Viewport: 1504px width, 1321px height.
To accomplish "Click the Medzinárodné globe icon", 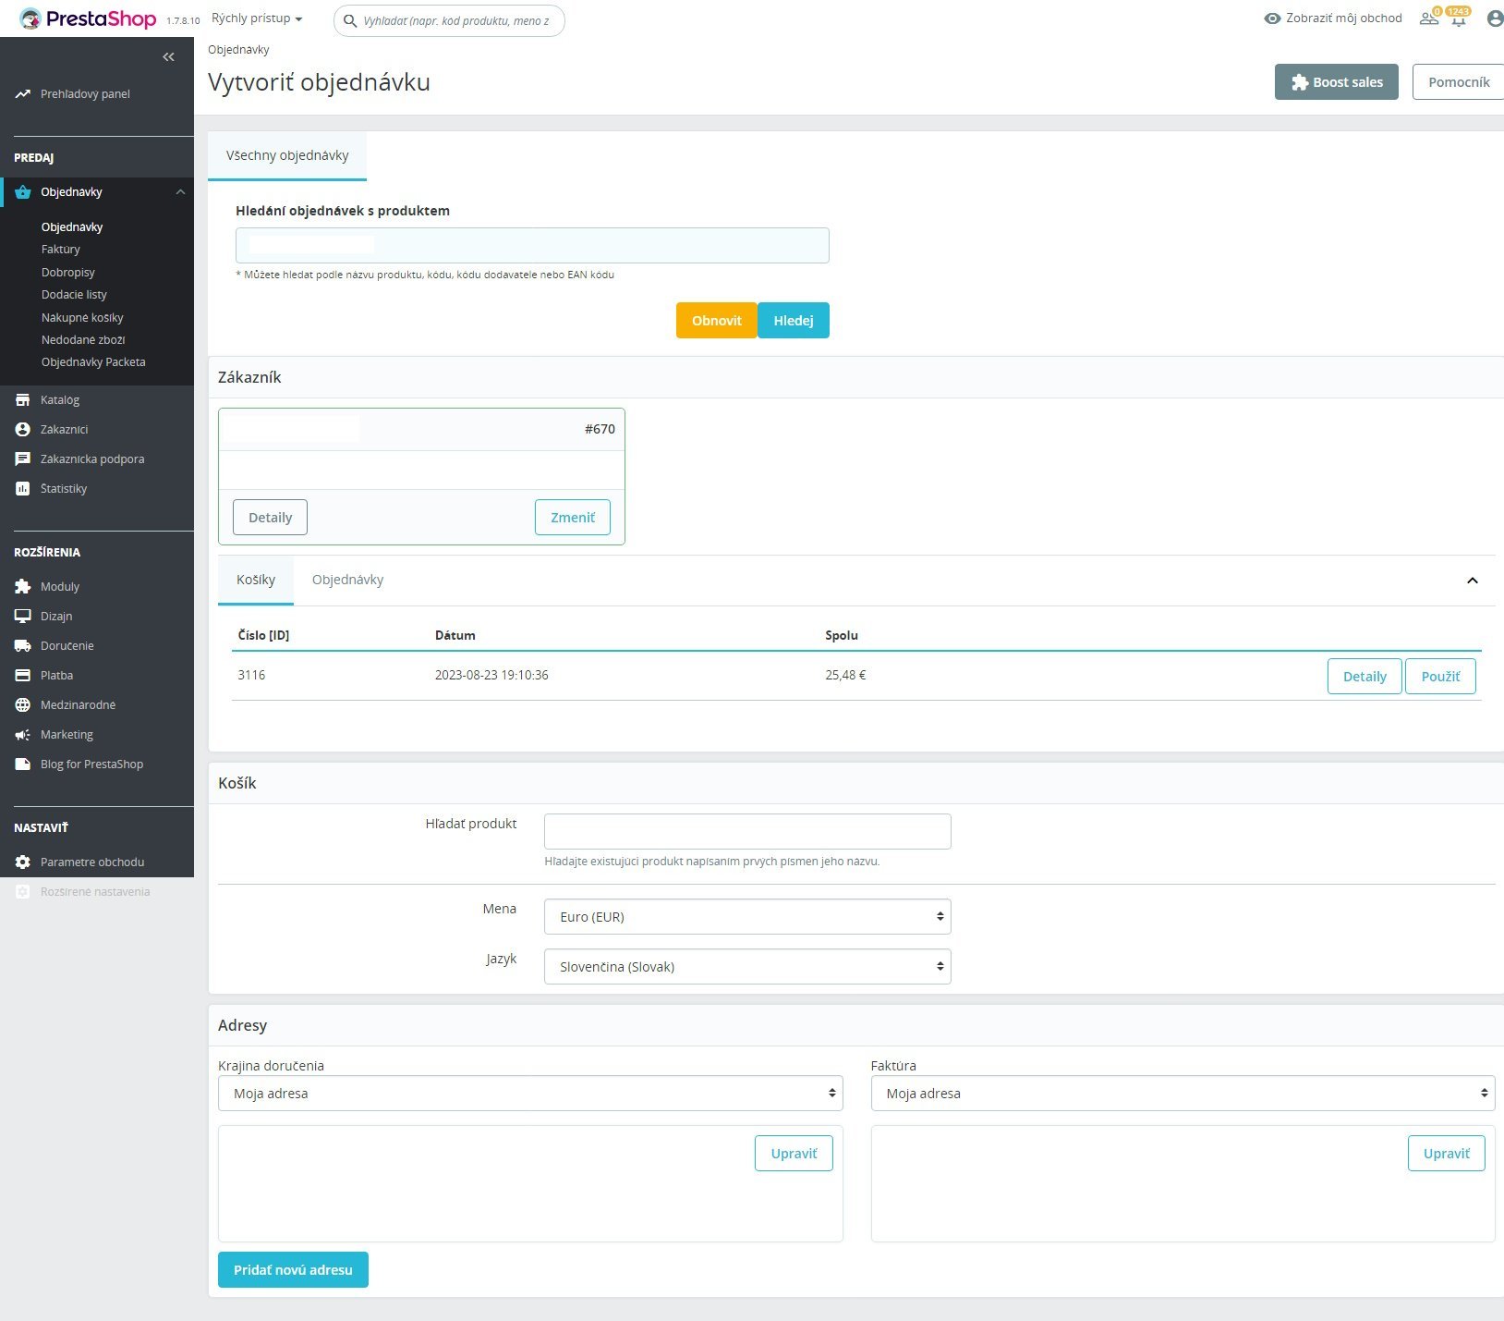I will point(23,705).
